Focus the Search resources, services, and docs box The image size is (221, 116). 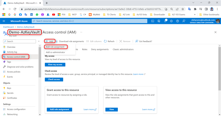click(89, 21)
